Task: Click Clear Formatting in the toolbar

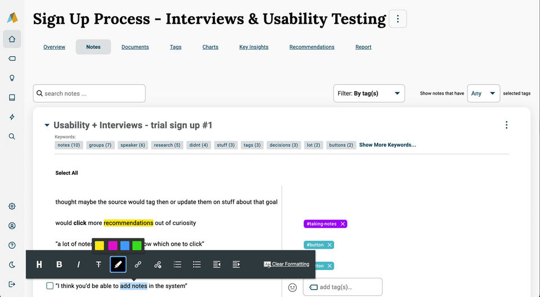Action: 286,264
